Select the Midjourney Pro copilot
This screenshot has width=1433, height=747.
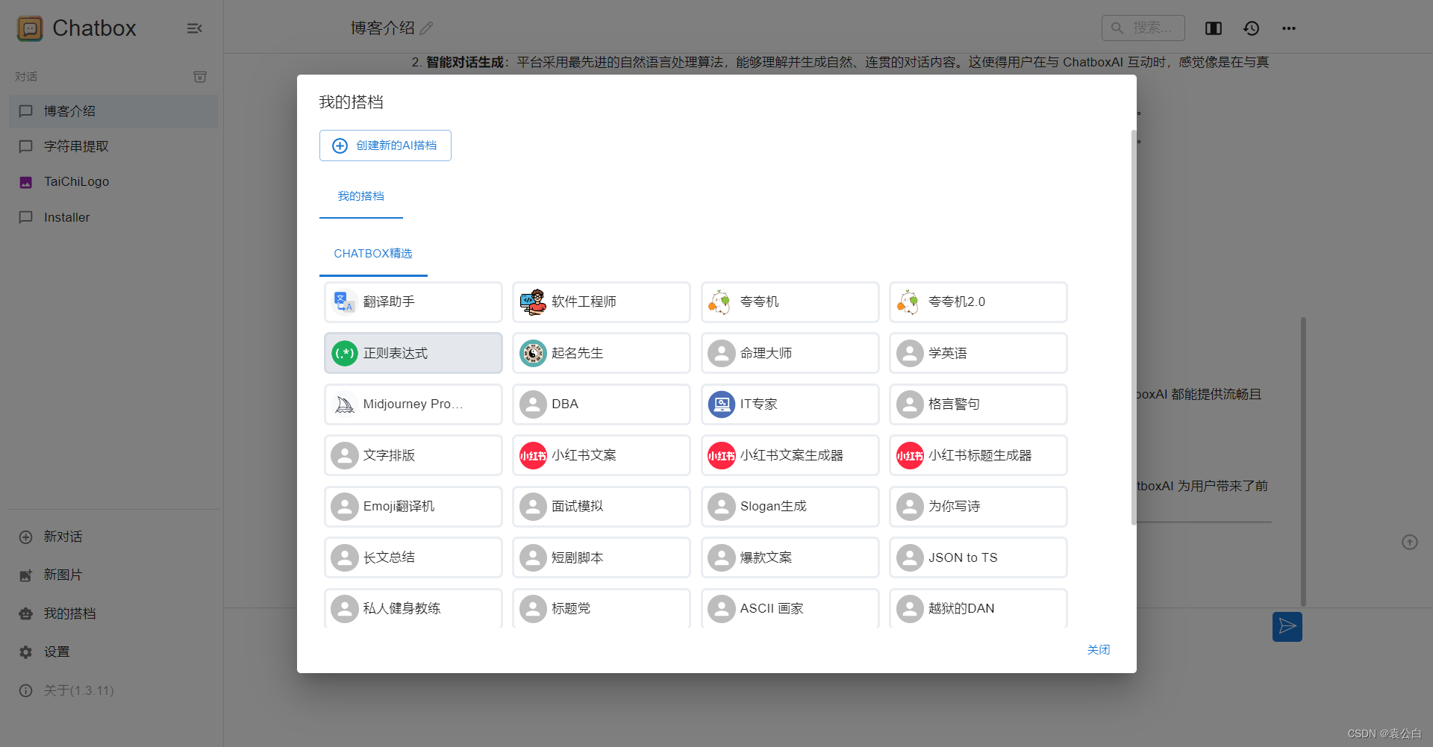[413, 404]
